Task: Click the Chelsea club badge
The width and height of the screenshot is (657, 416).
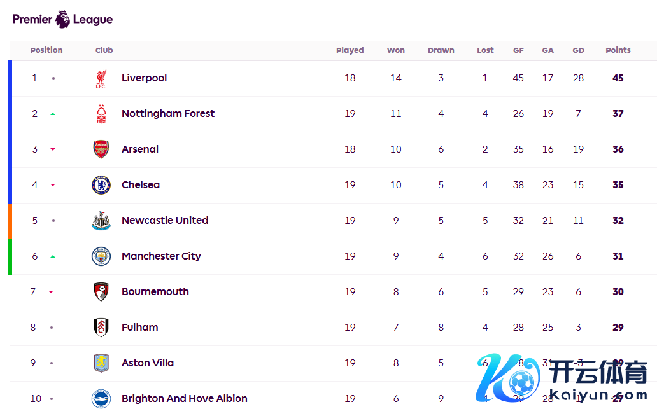Action: 101,185
